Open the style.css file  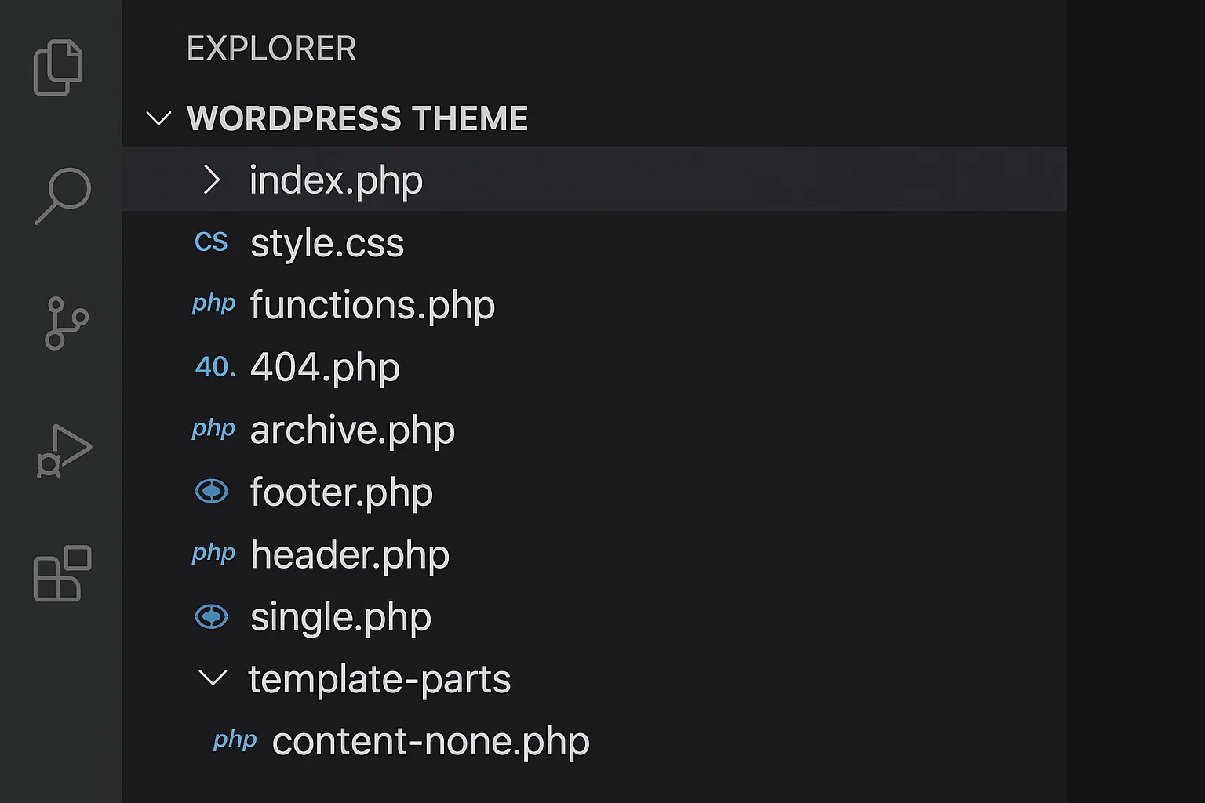327,243
